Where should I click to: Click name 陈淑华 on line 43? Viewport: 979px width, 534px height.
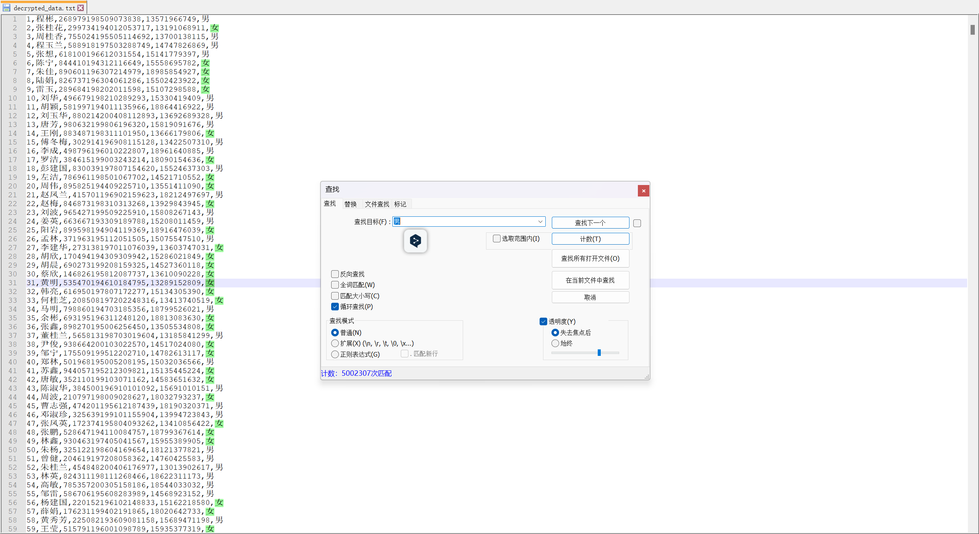pos(54,388)
